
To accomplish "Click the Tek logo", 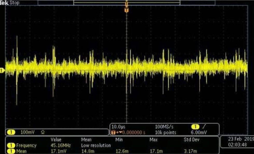I will [4, 3].
